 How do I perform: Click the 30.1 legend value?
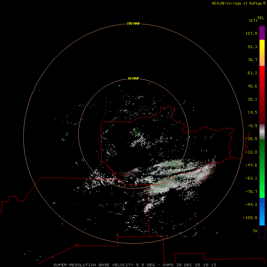point(252,99)
